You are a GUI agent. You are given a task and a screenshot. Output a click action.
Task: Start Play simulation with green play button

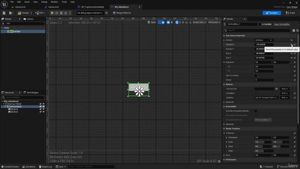[x=52, y=13]
